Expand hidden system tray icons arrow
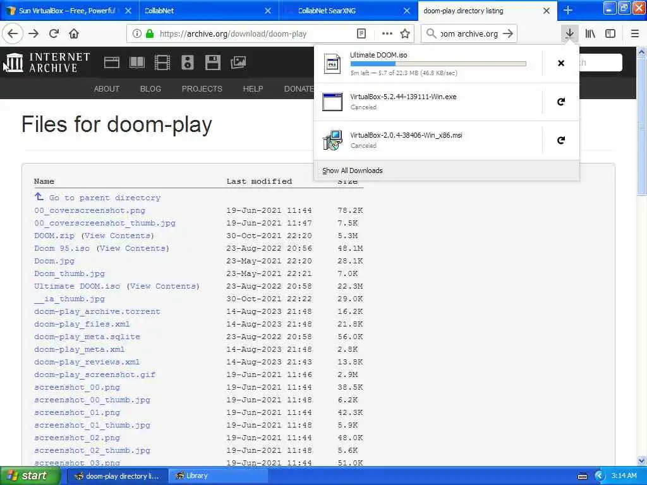 pyautogui.click(x=599, y=476)
